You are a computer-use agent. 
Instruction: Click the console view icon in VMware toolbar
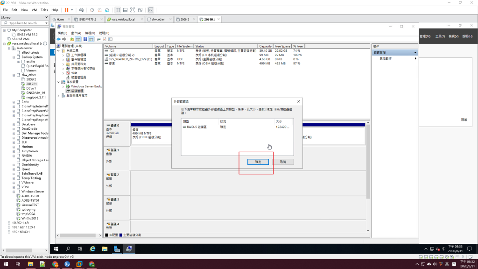pos(151,10)
